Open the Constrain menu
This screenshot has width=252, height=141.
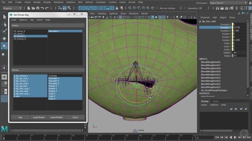pos(101,2)
